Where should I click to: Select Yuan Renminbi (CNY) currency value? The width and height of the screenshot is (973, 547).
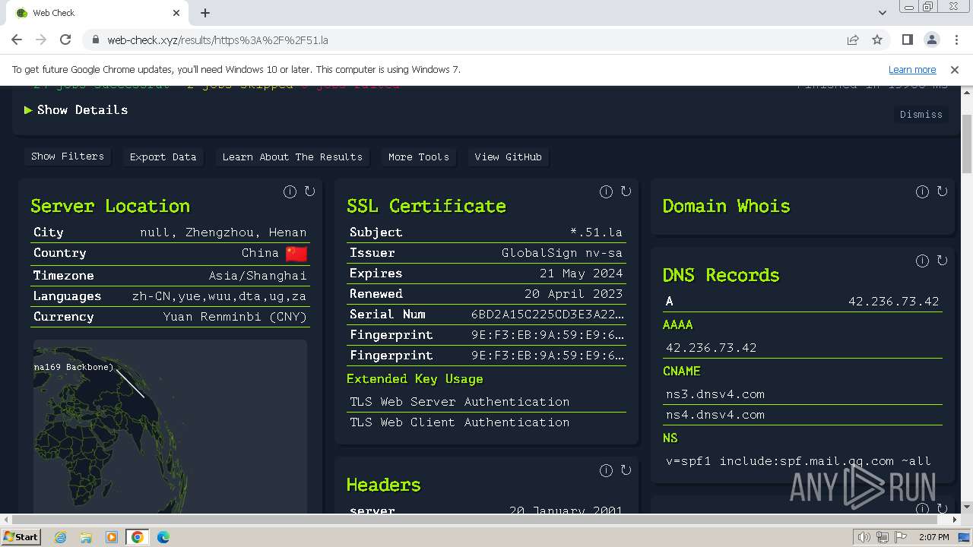pyautogui.click(x=235, y=317)
